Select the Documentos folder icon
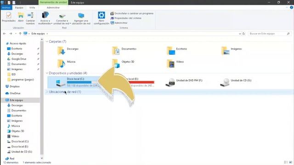This screenshot has height=165, width=294. tap(116, 51)
